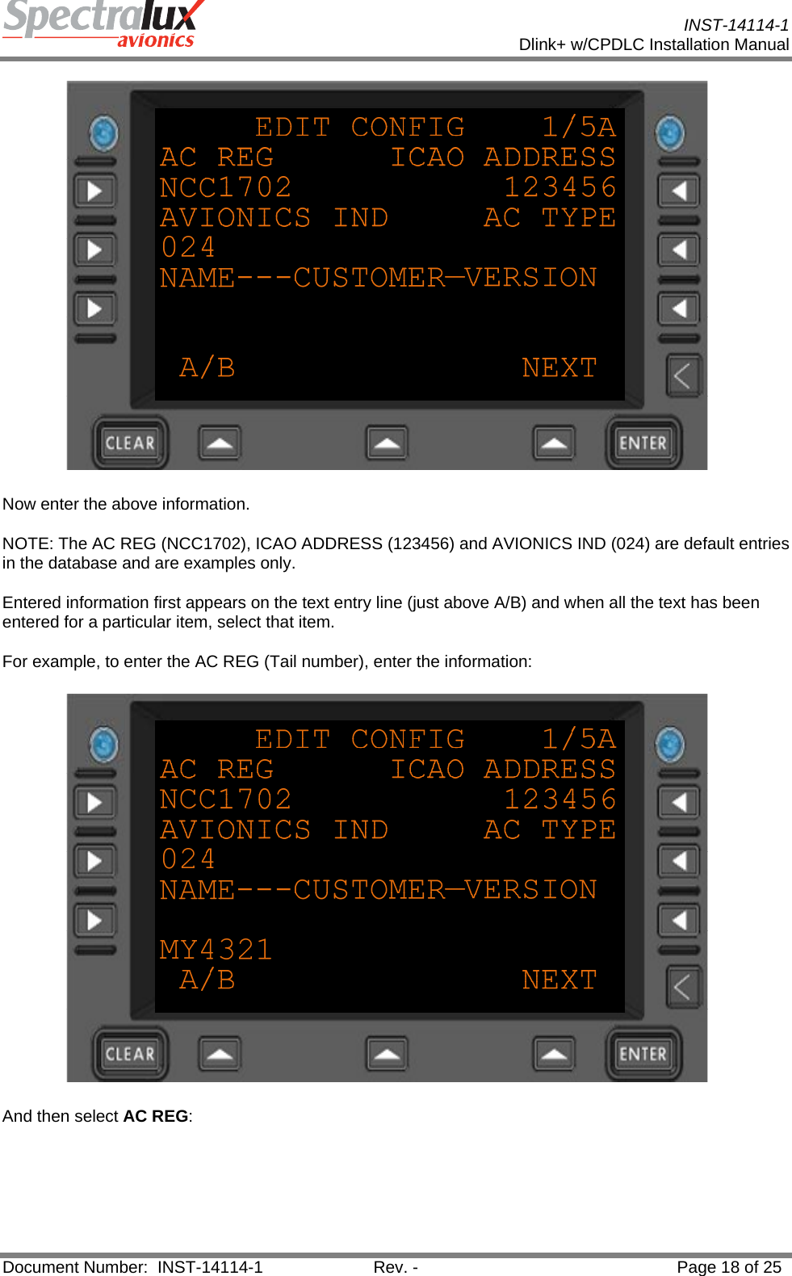
Task: Click the 1/5A page indicator on the first screen
Action: click(x=579, y=128)
